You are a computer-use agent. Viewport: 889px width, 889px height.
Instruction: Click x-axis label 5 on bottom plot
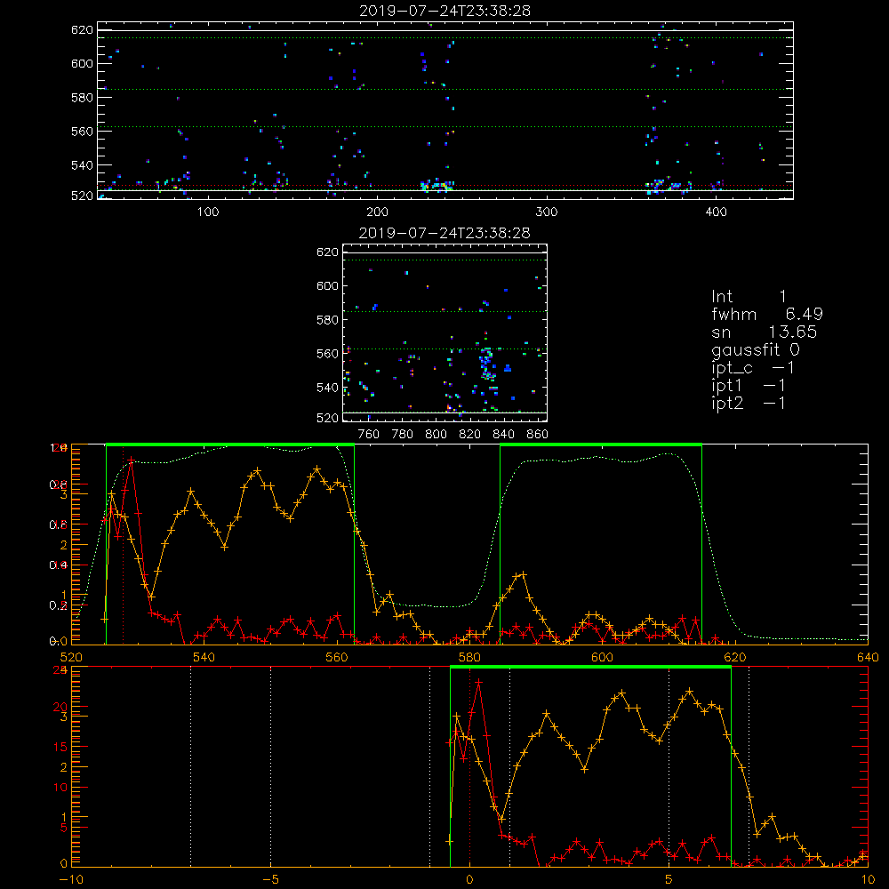click(x=669, y=880)
